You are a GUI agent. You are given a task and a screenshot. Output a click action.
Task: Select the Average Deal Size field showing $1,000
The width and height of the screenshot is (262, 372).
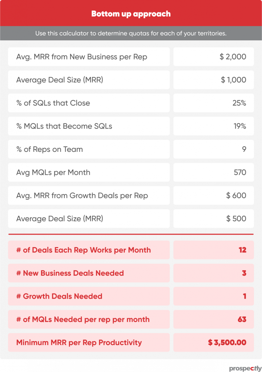213,80
